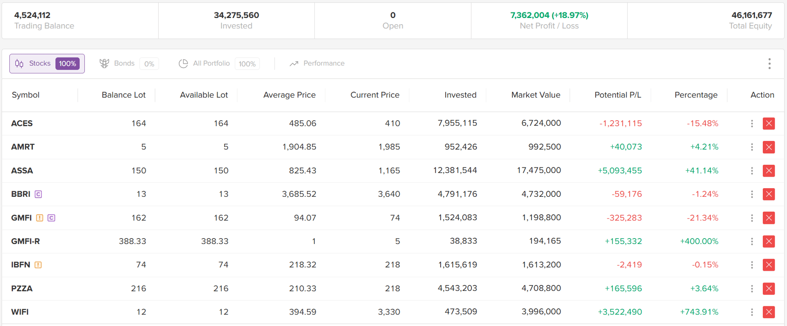This screenshot has width=787, height=326.
Task: Click the red sell button for ASSA
Action: click(769, 171)
